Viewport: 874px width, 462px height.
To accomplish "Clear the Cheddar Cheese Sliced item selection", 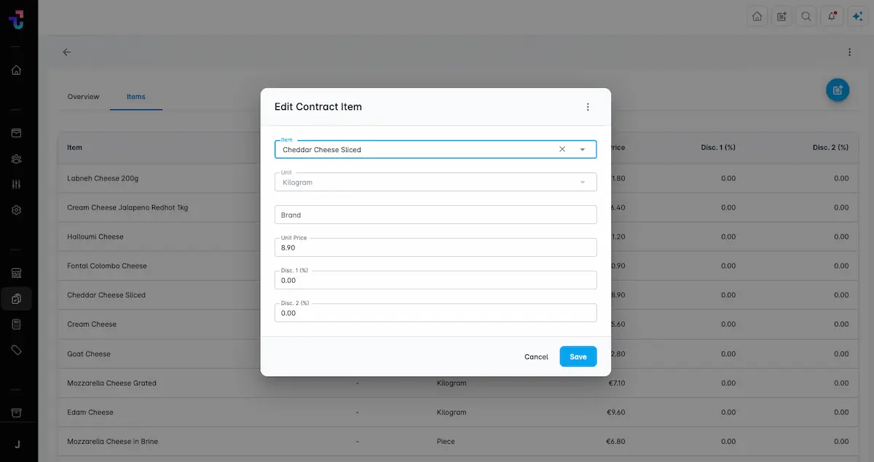I will pyautogui.click(x=562, y=149).
